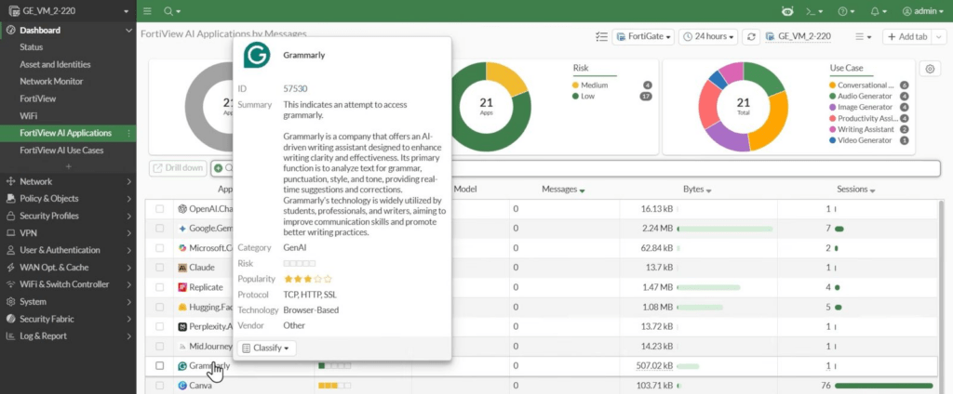This screenshot has width=953, height=394.
Task: Click the Perplexity icon in the table
Action: pos(181,326)
